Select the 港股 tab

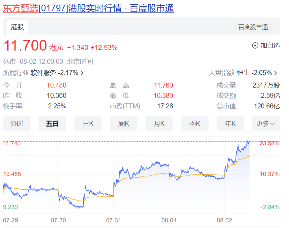(x=17, y=27)
